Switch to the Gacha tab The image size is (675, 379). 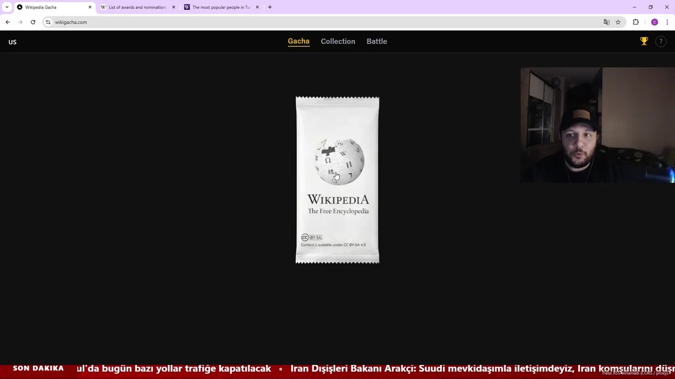point(298,41)
